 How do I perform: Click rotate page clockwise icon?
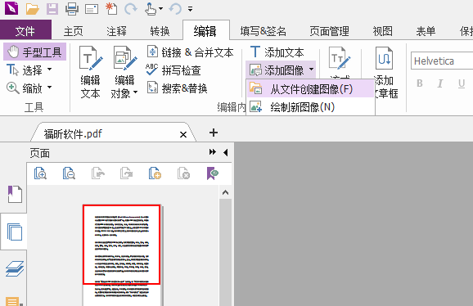(126, 173)
